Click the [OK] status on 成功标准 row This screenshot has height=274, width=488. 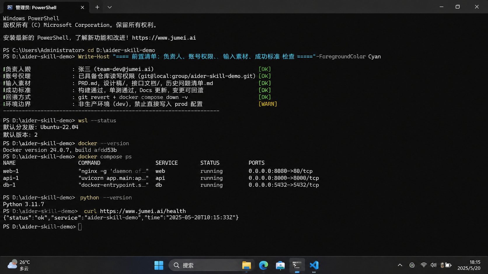(265, 90)
